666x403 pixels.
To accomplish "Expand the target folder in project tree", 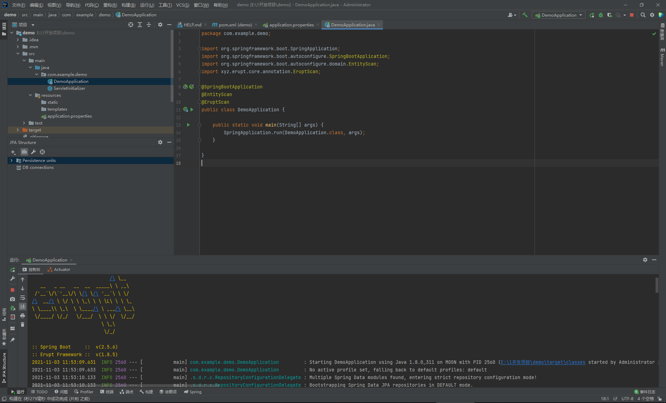I will (x=18, y=130).
